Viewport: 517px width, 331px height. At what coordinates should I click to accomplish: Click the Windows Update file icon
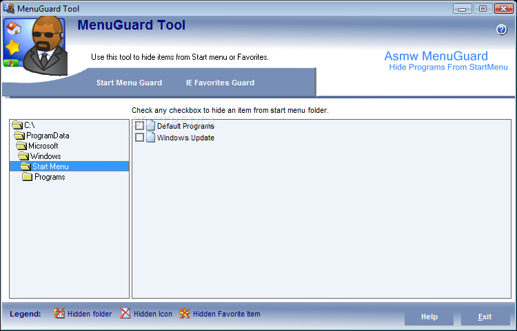[150, 137]
